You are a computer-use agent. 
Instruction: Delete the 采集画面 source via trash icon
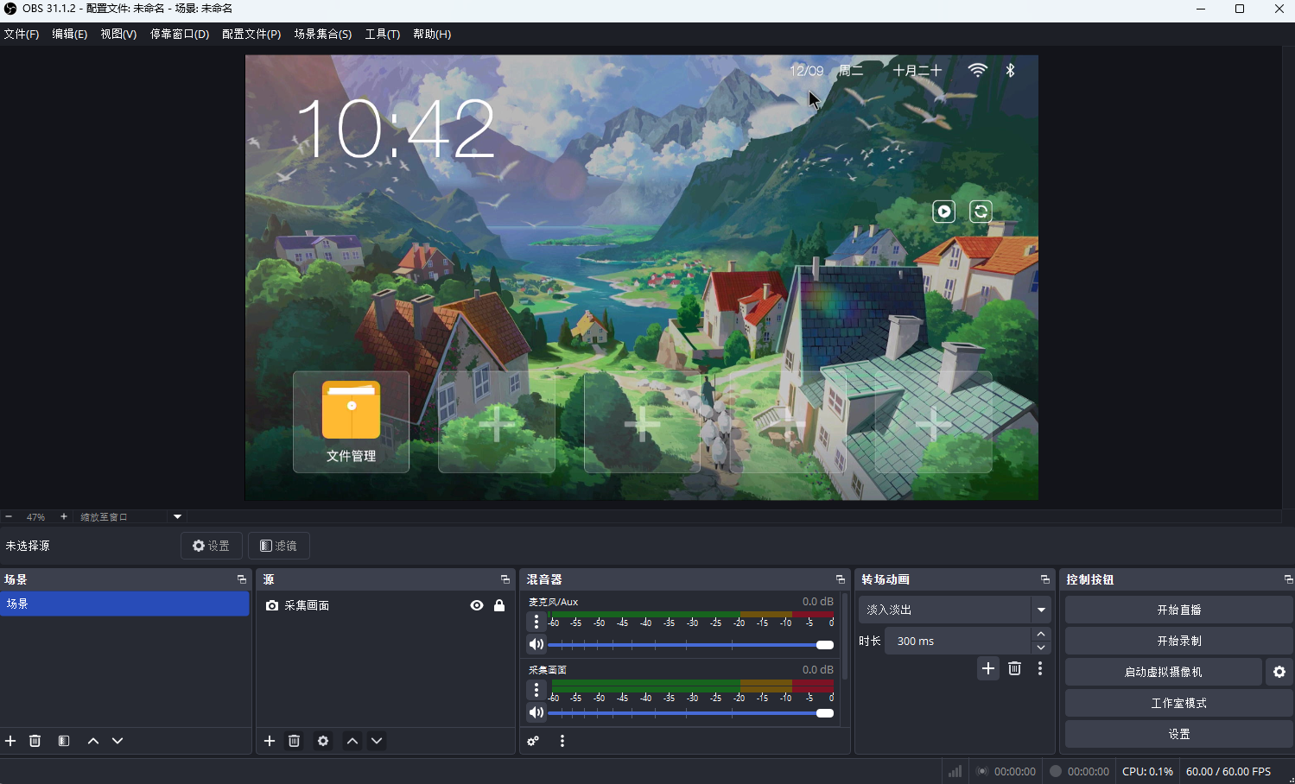coord(294,740)
